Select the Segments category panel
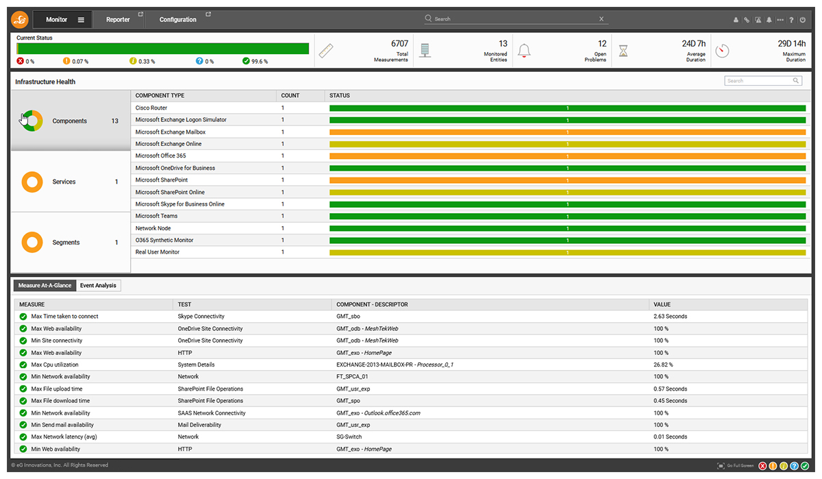Image resolution: width=822 pixels, height=479 pixels. click(x=71, y=243)
